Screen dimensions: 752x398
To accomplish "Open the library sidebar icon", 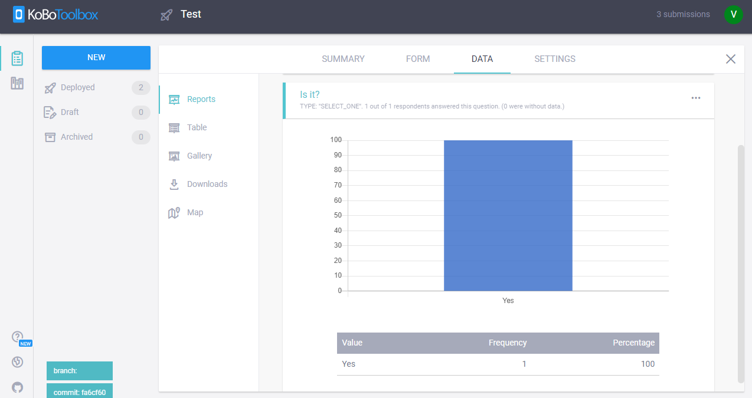I will pyautogui.click(x=17, y=84).
